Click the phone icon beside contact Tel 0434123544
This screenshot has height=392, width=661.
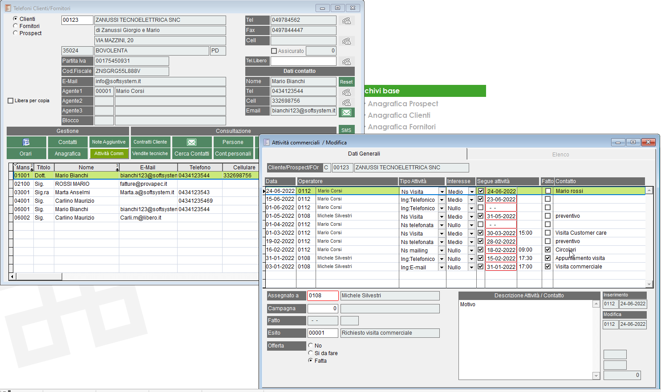point(346,92)
